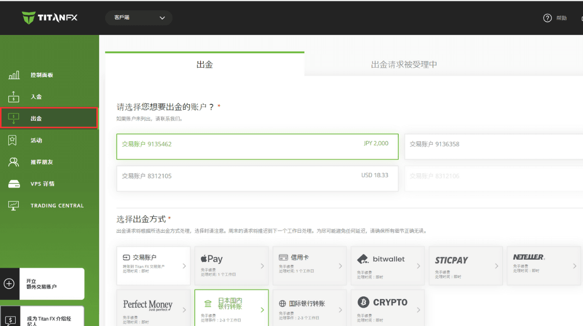Select the STICPAY withdrawal method

[465, 266]
